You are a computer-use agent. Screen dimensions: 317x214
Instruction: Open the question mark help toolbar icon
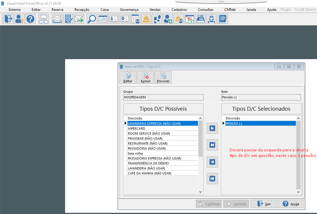30,19
